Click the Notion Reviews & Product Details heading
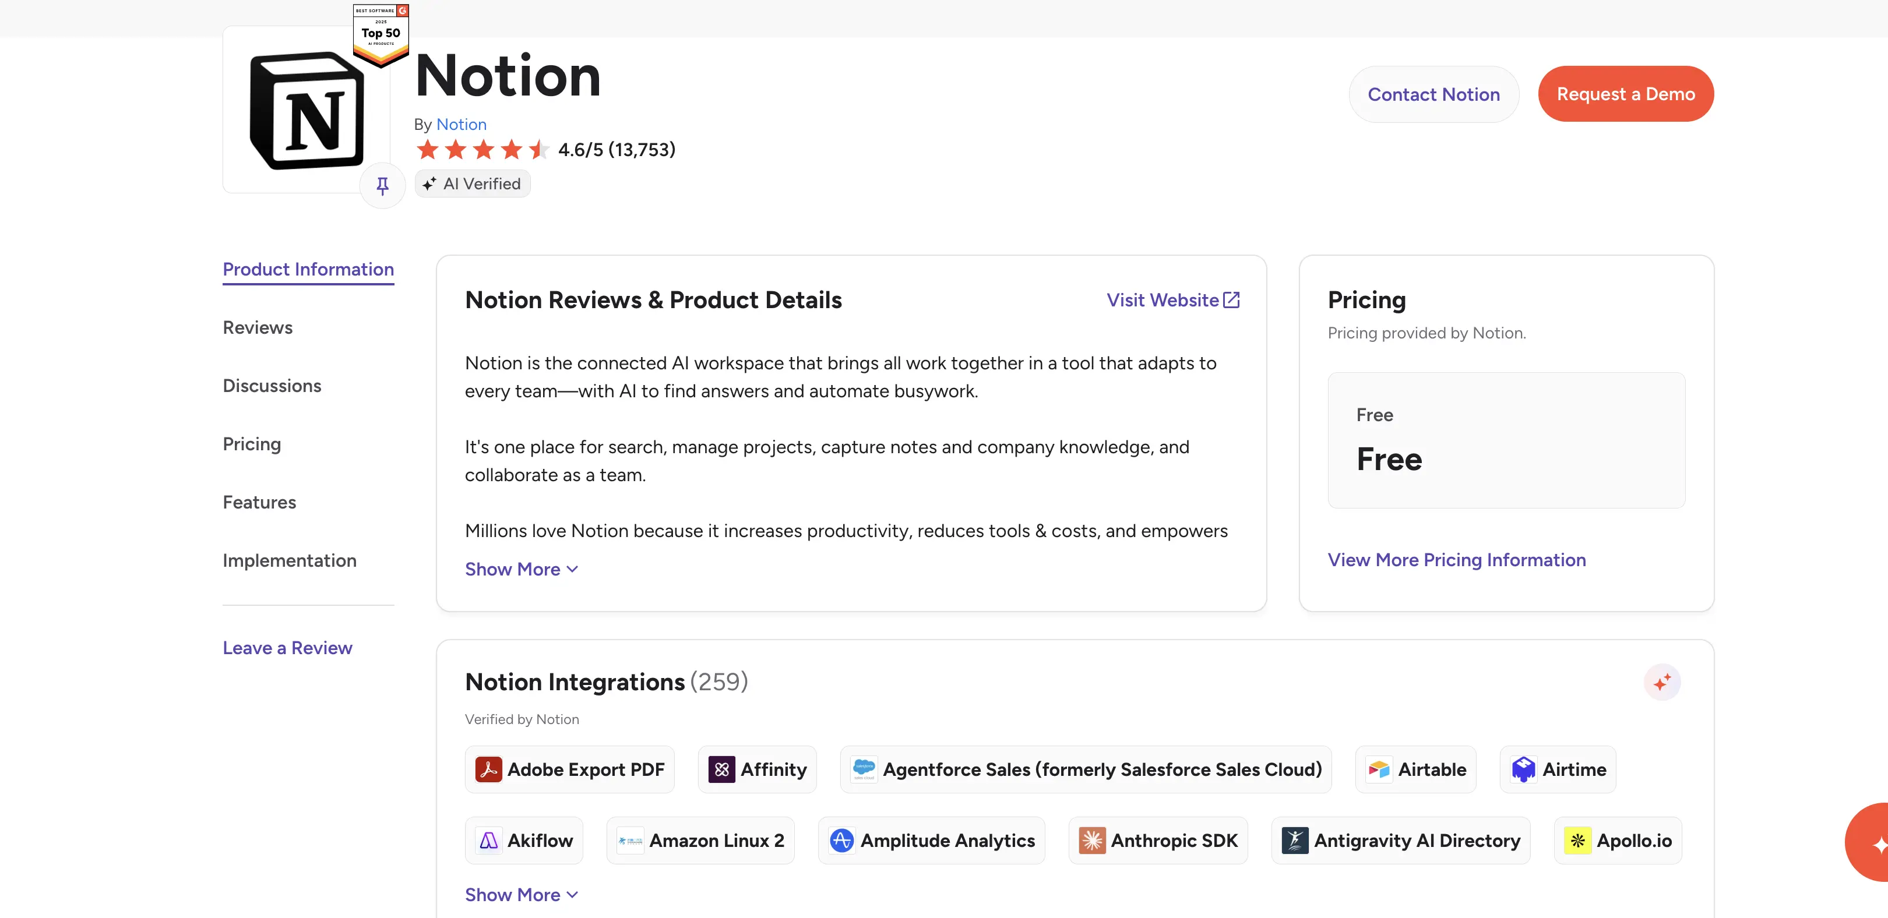The width and height of the screenshot is (1888, 918). pos(653,299)
